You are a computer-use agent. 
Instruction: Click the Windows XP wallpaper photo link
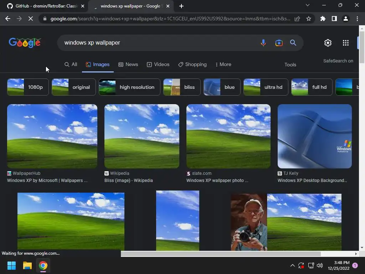click(217, 180)
